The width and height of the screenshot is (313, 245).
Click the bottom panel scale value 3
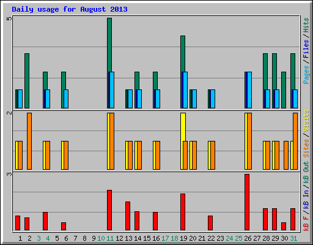[x=9, y=174]
